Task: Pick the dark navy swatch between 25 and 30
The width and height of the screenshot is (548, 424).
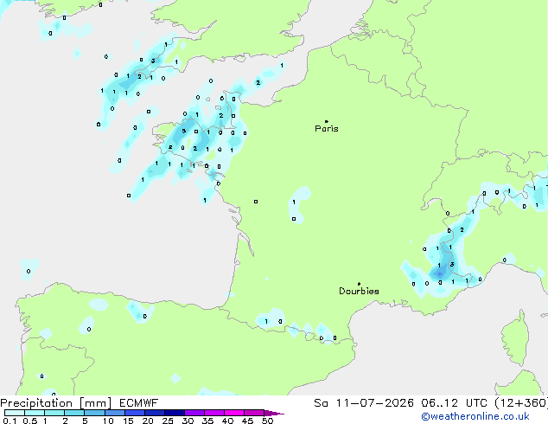Action: [175, 413]
